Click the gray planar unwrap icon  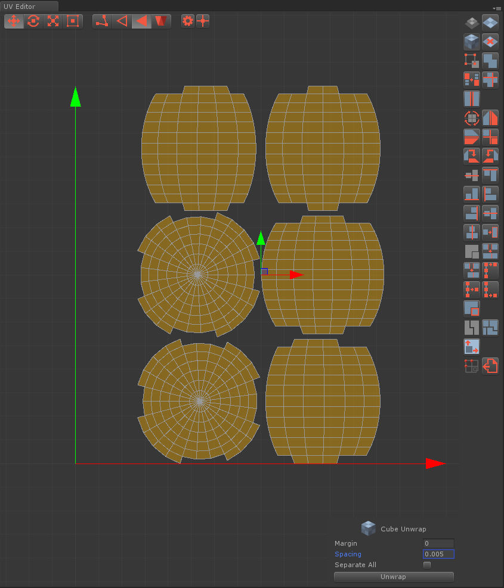click(472, 23)
